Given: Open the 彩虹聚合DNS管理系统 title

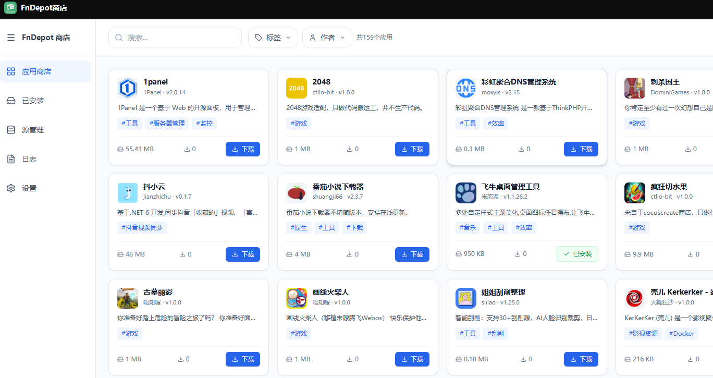Looking at the screenshot, I should point(519,82).
